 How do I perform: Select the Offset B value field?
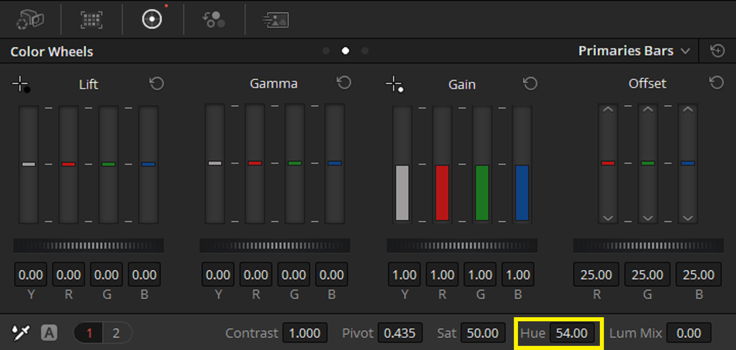point(699,275)
